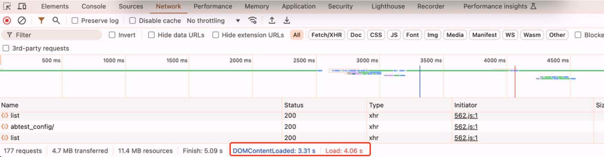Click the xhr type cell for abtest_config/
Viewport: 604px width, 157px height.
(x=374, y=127)
